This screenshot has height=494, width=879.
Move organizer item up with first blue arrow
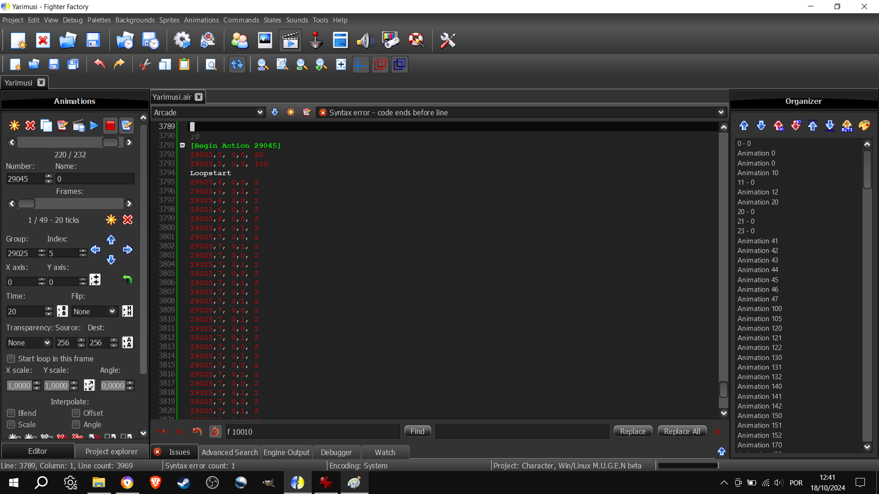tap(744, 125)
